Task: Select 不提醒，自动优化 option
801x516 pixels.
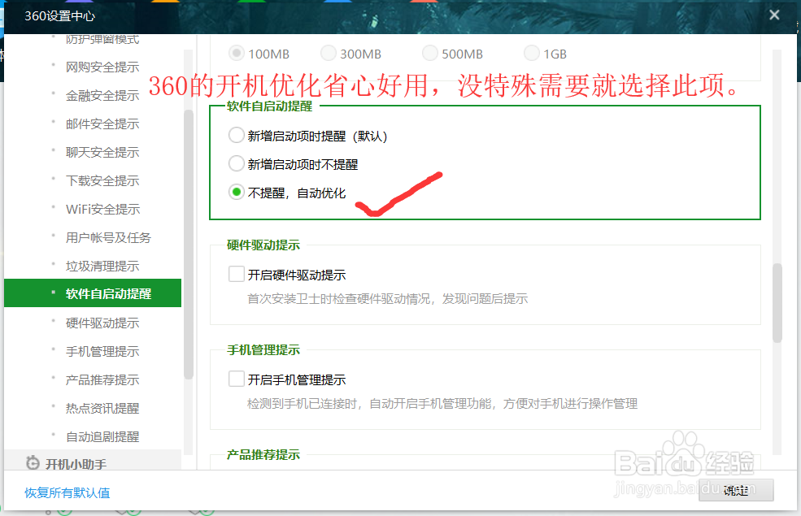Action: point(236,193)
